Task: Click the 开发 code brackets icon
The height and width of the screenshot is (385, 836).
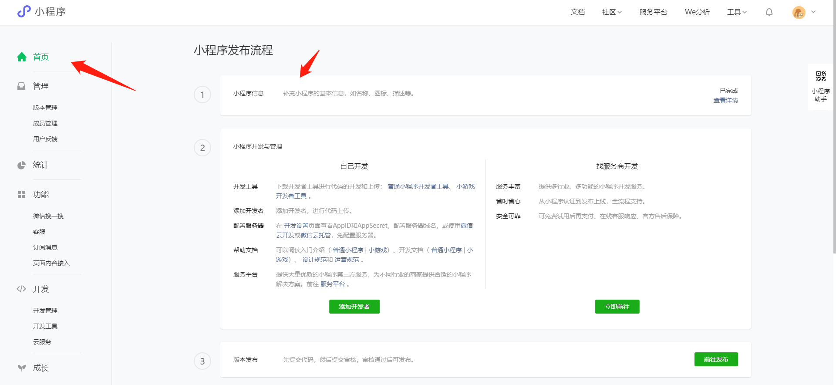Action: pyautogui.click(x=21, y=289)
